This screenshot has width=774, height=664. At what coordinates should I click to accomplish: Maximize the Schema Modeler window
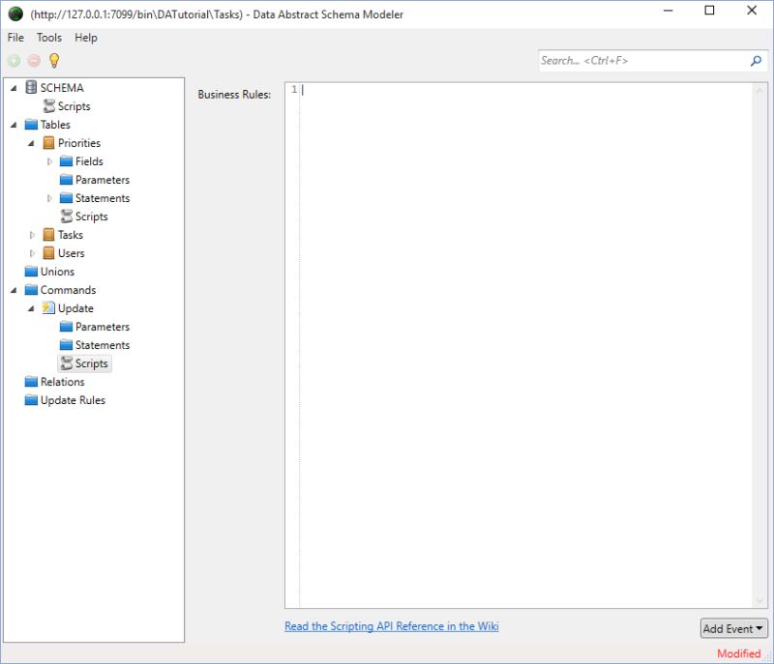pyautogui.click(x=709, y=11)
